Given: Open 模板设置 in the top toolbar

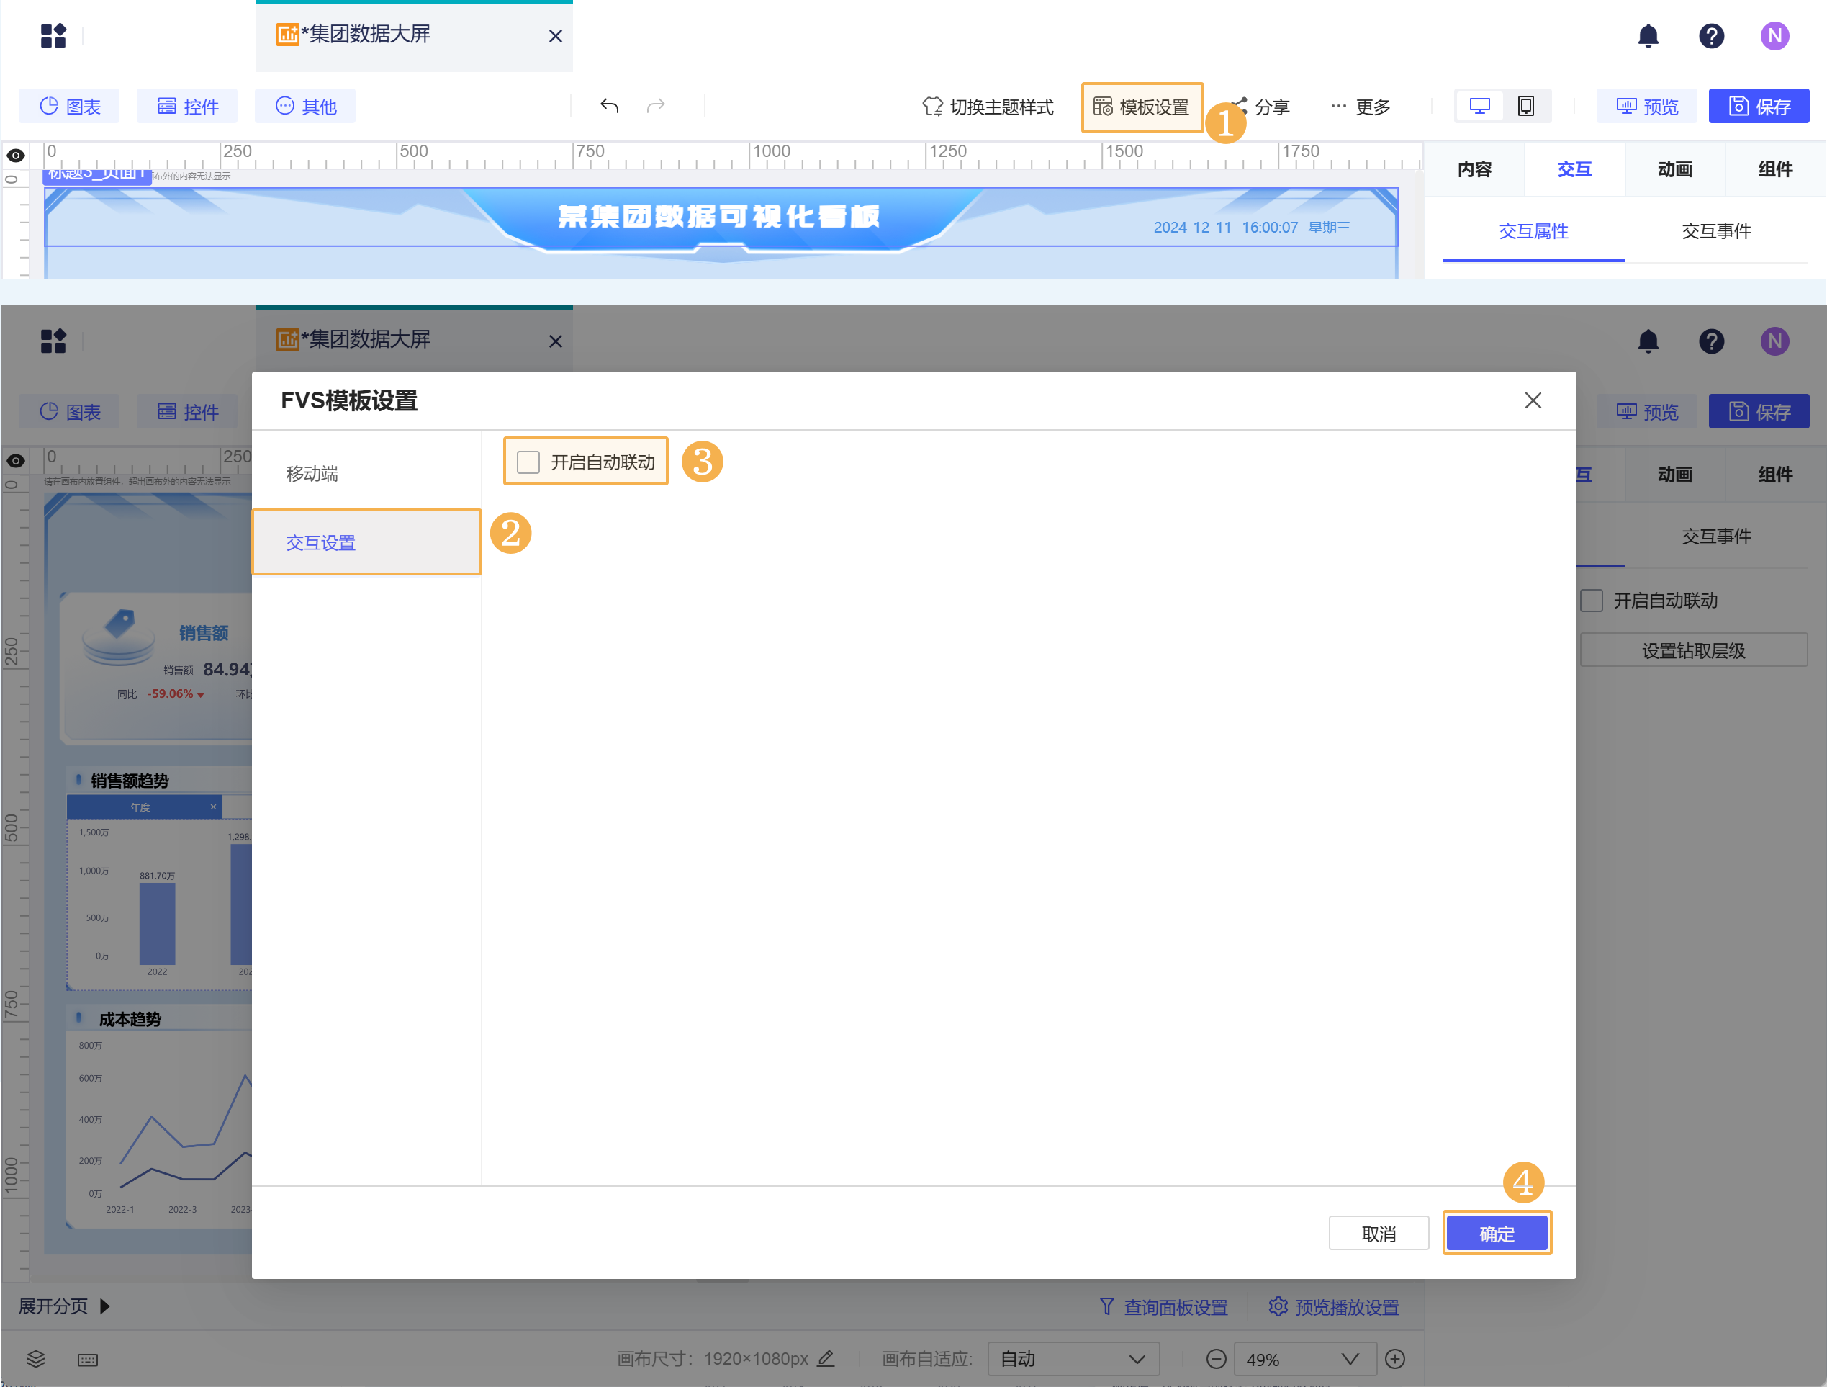Looking at the screenshot, I should pos(1142,107).
